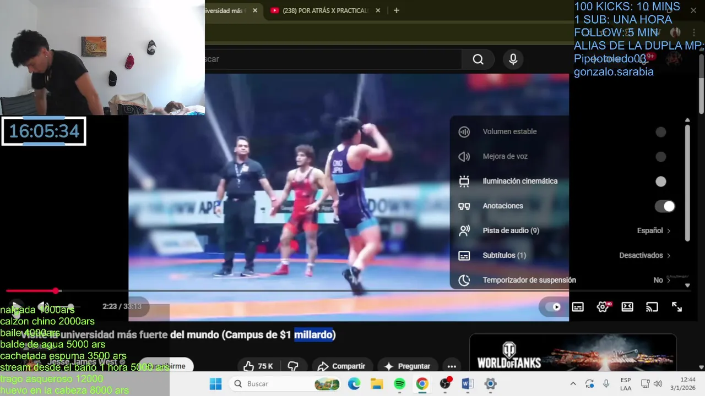Dislike the video thumbs-down button
Screen dimensions: 705x396
pos(293,366)
